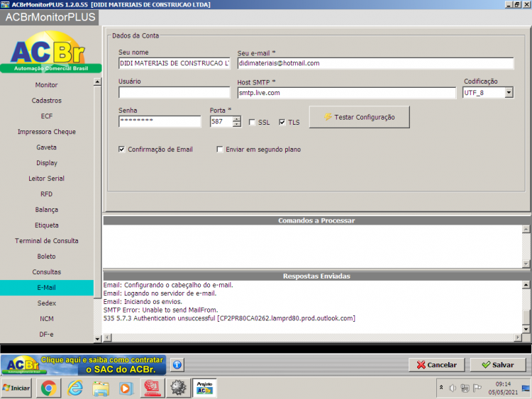532x399 pixels.
Task: Click the Seu nome field
Action: [x=174, y=63]
